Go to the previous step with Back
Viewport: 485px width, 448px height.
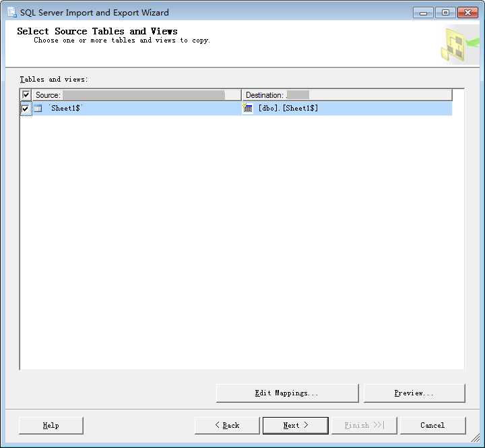tap(227, 425)
